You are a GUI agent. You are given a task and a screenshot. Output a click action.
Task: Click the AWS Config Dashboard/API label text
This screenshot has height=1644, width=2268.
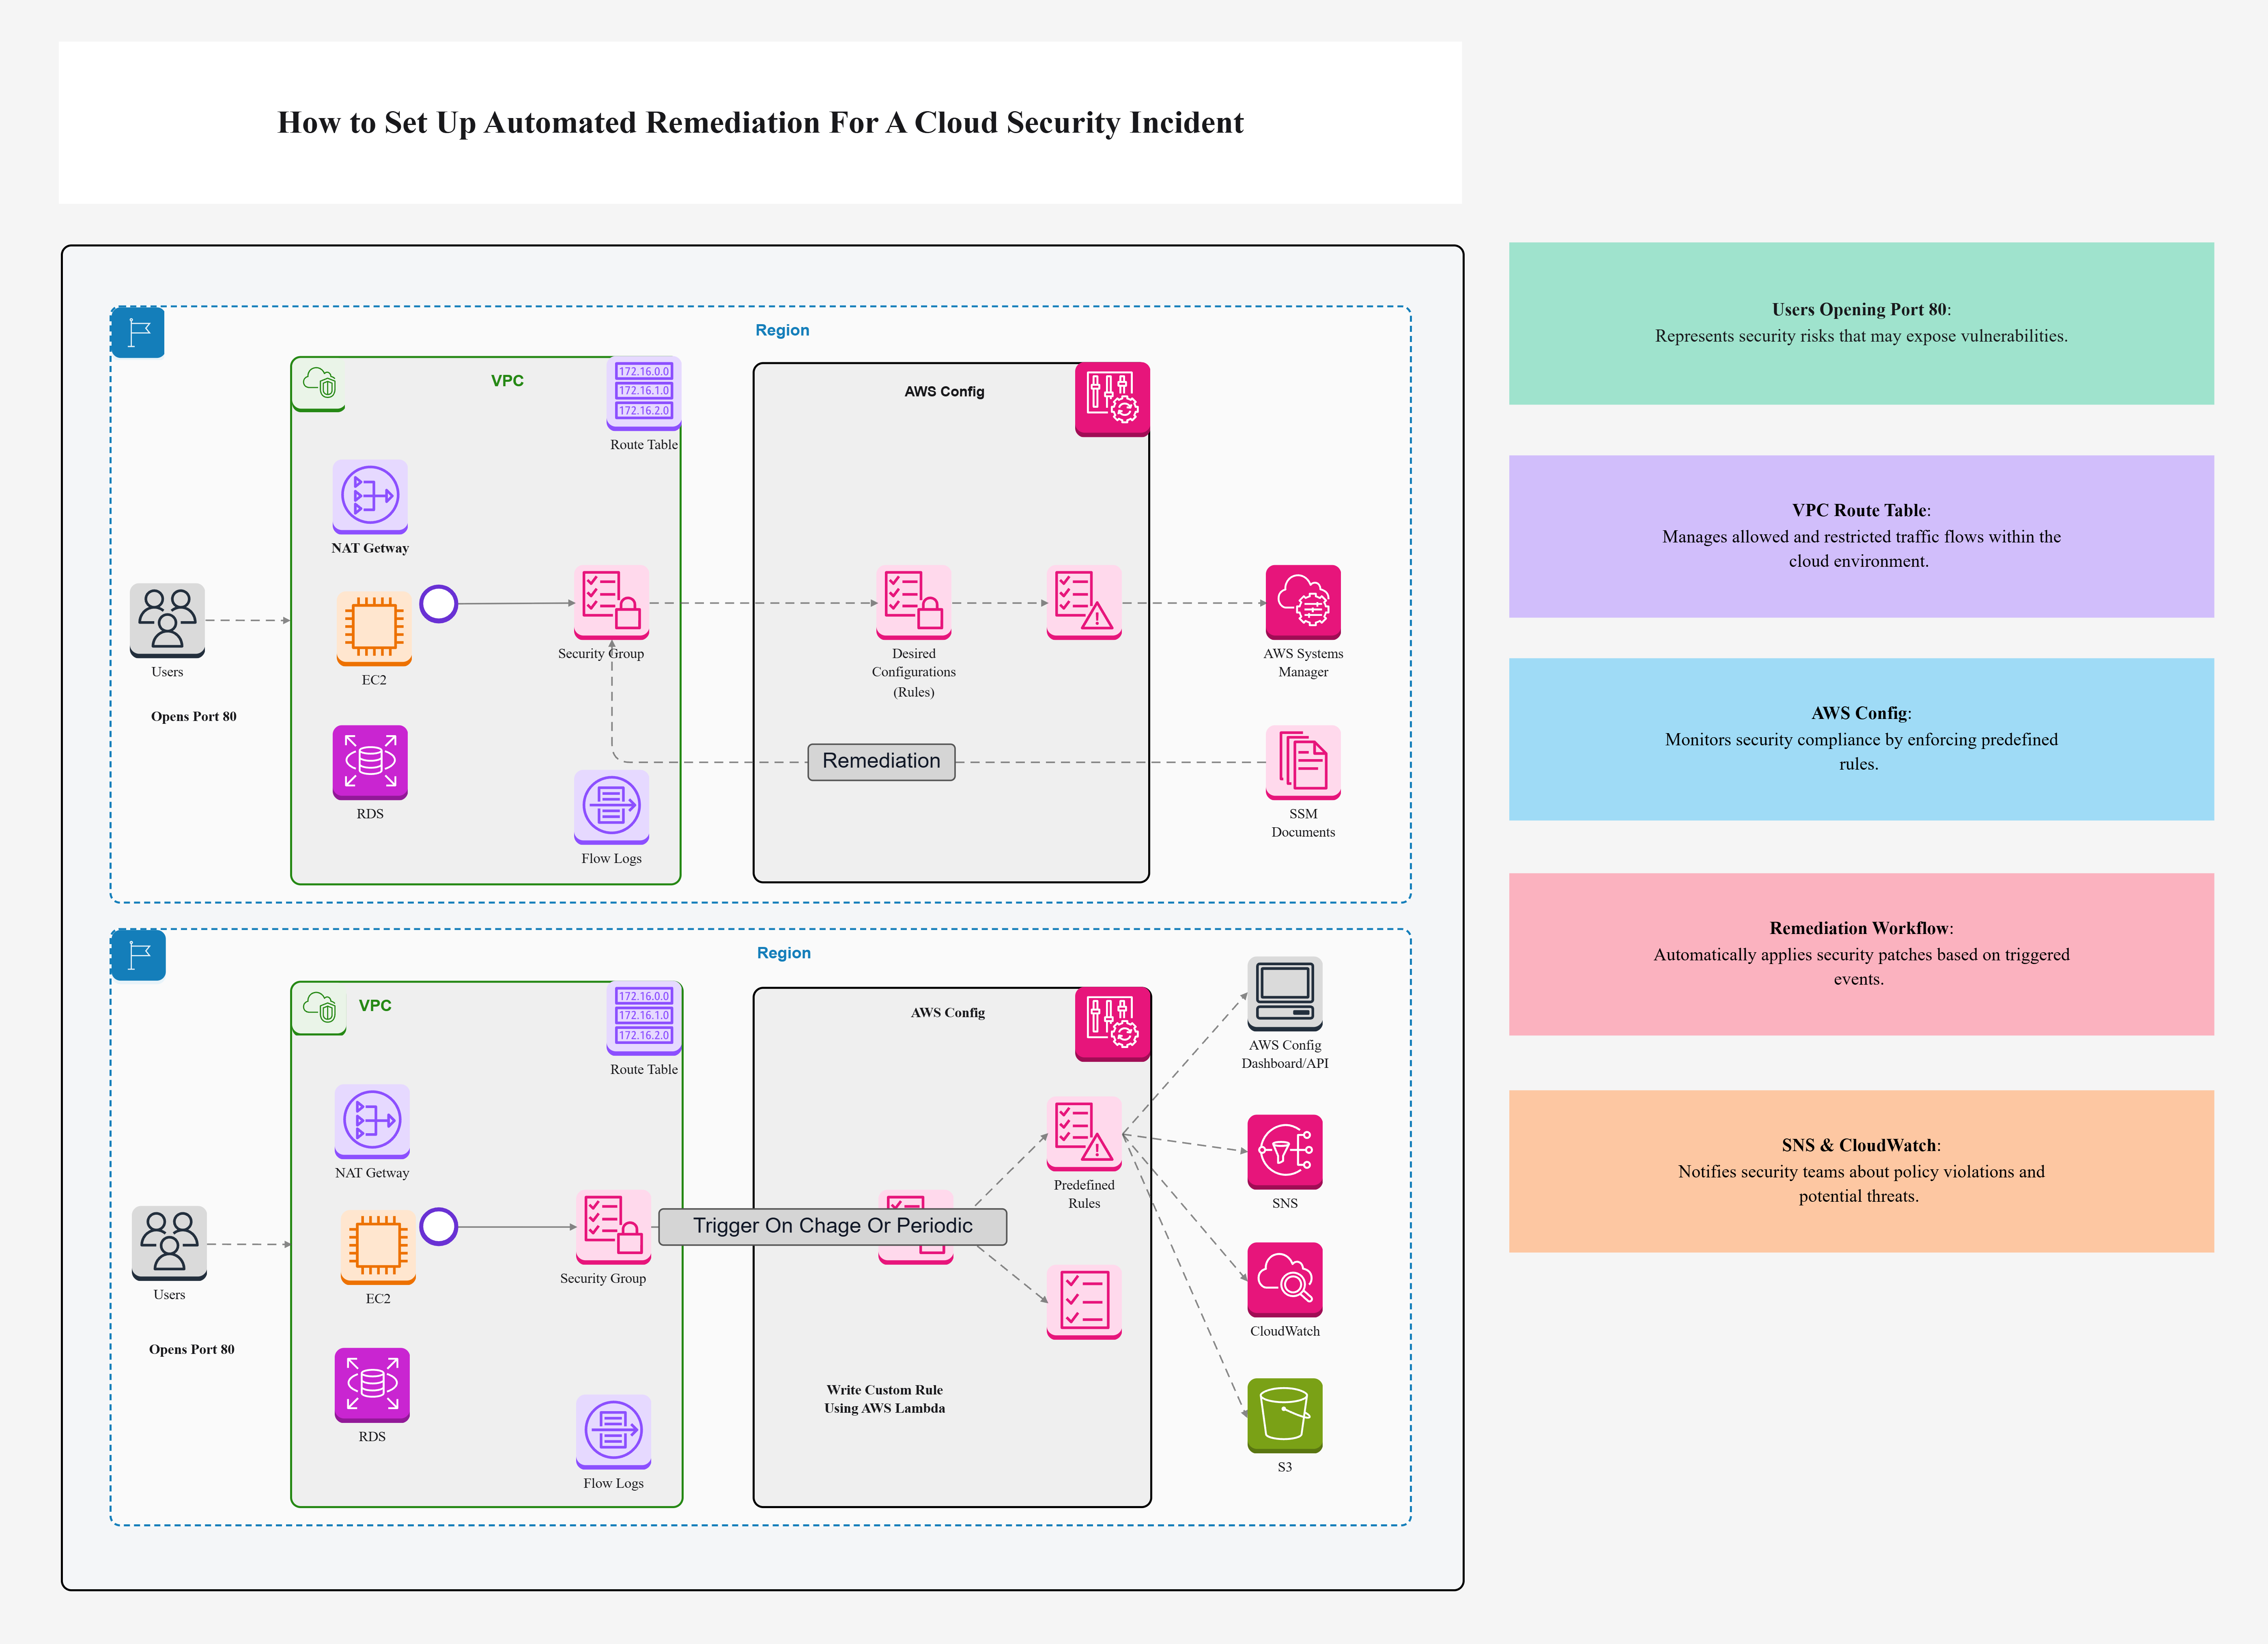pos(1285,1054)
